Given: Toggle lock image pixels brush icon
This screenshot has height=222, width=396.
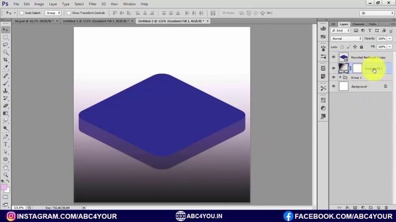Looking at the screenshot, I should point(348,47).
